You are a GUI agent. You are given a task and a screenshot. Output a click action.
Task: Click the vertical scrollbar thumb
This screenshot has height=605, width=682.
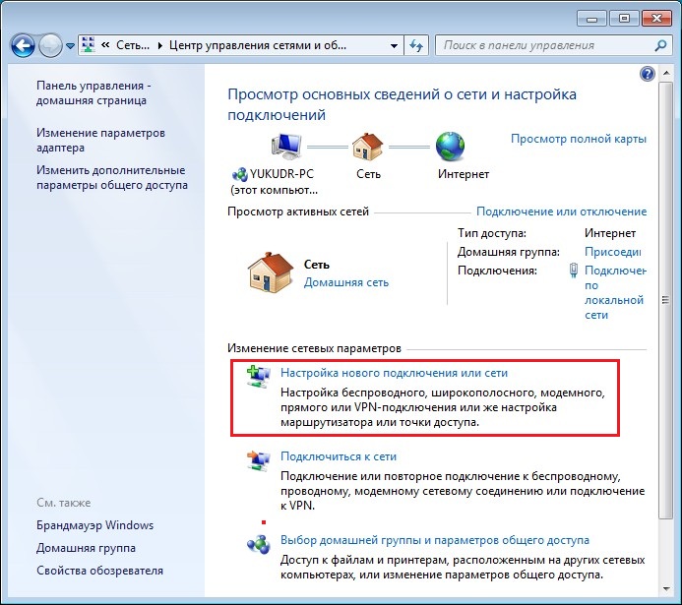tap(665, 300)
